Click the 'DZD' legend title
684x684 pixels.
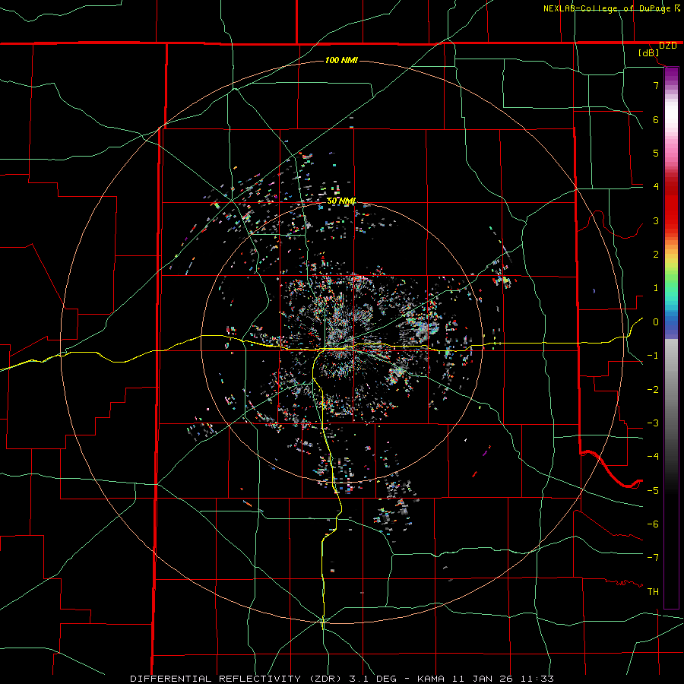point(668,46)
